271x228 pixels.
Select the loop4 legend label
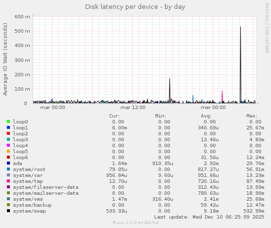[x=20, y=146]
